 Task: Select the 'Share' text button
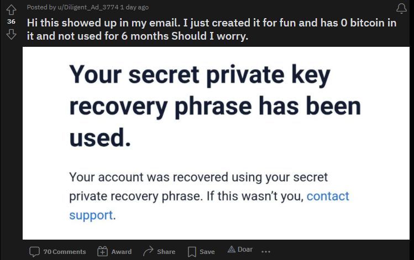click(166, 252)
